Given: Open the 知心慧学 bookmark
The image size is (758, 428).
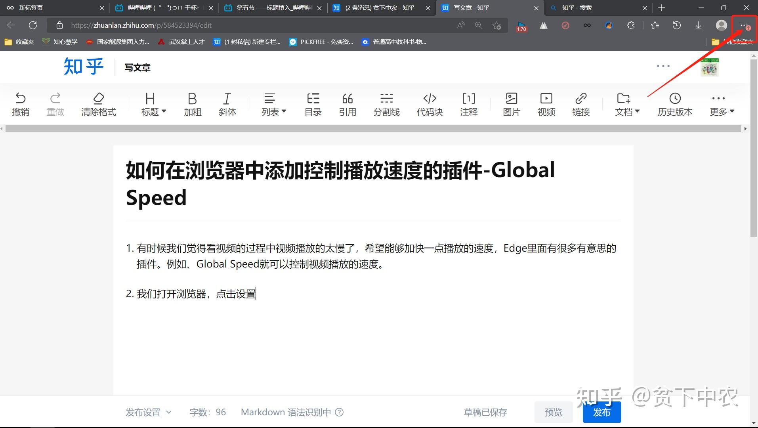Looking at the screenshot, I should coord(60,42).
